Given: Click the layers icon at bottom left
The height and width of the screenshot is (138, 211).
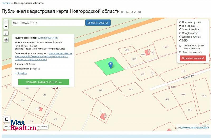Looking at the screenshot, I should click(7, 119).
